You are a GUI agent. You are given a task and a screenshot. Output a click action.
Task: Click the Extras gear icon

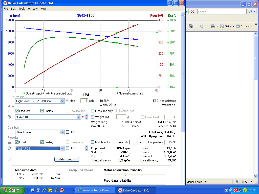tap(238, 26)
